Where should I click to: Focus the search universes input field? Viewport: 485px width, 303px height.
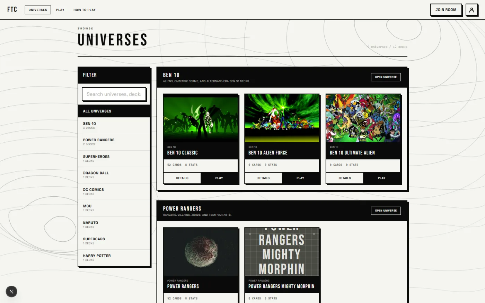[x=114, y=94]
